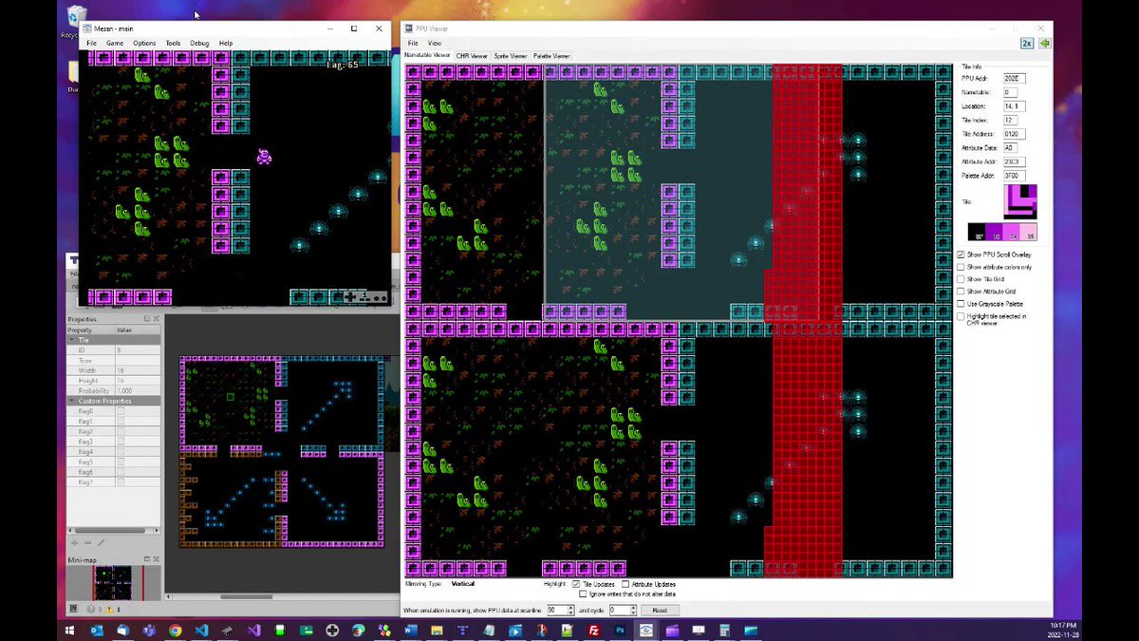Collapse the Tile group in Properties
1139x641 pixels.
pos(73,339)
